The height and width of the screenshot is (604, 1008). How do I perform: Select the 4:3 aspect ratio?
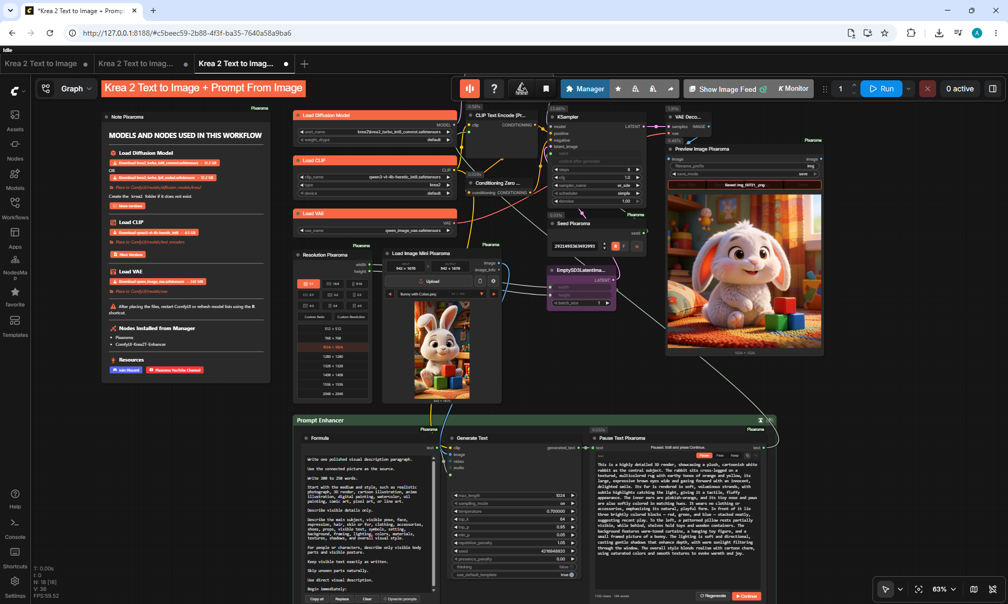[309, 306]
